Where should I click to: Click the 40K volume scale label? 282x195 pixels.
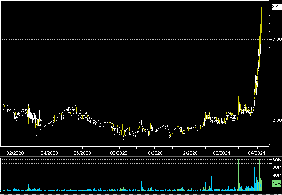(x=276, y=175)
